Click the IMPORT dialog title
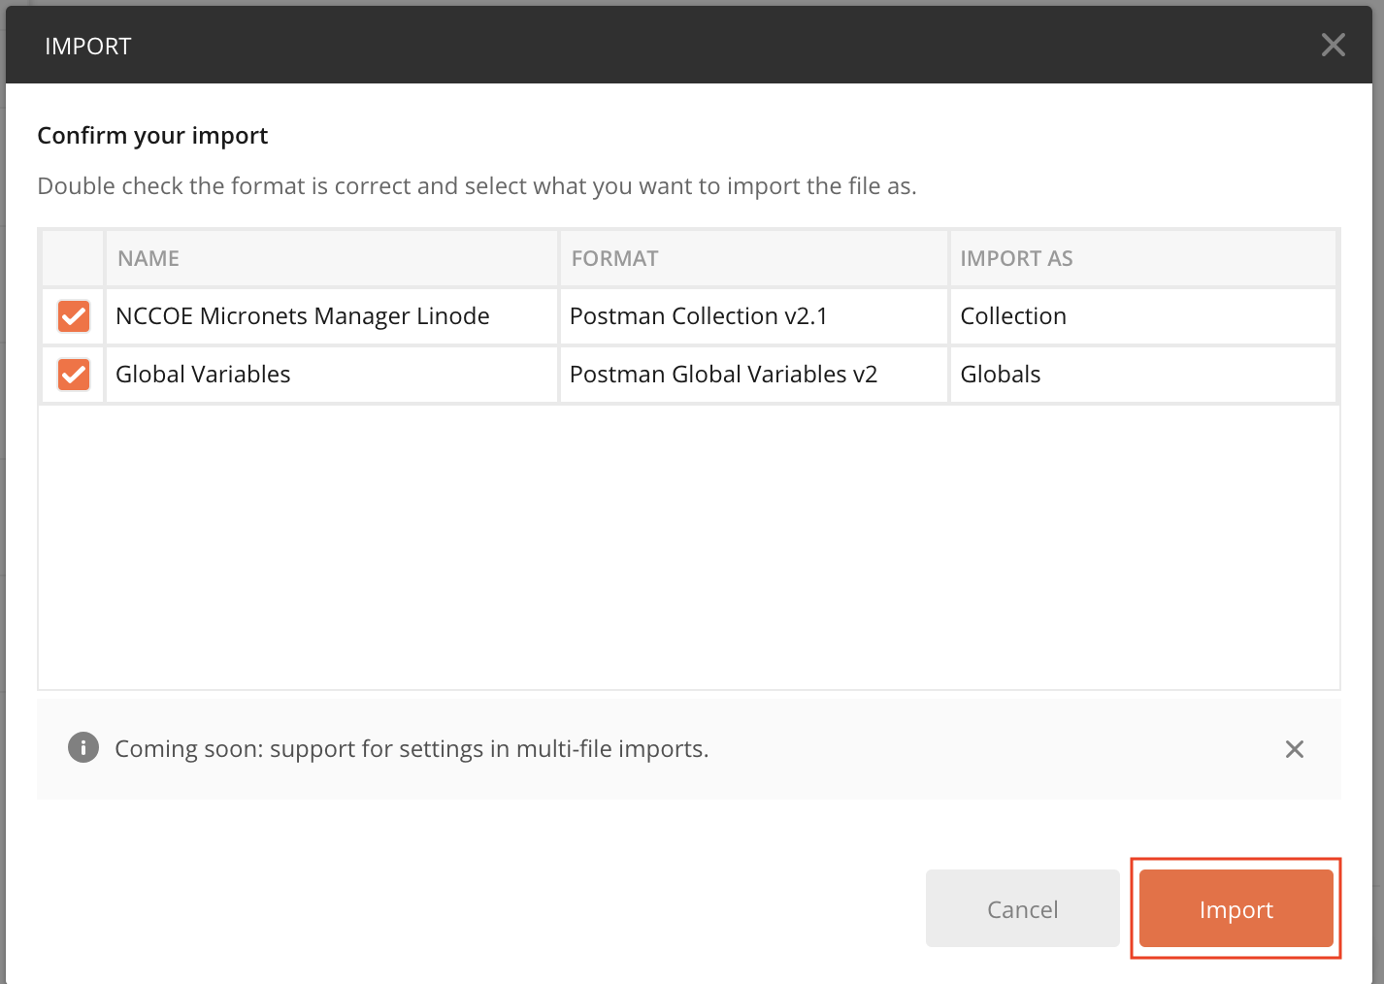Screen dimensions: 1384x984 click(x=87, y=46)
